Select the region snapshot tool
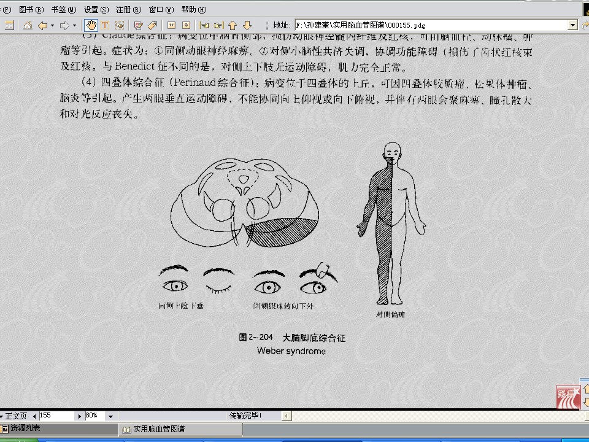589x442 pixels. (120, 25)
